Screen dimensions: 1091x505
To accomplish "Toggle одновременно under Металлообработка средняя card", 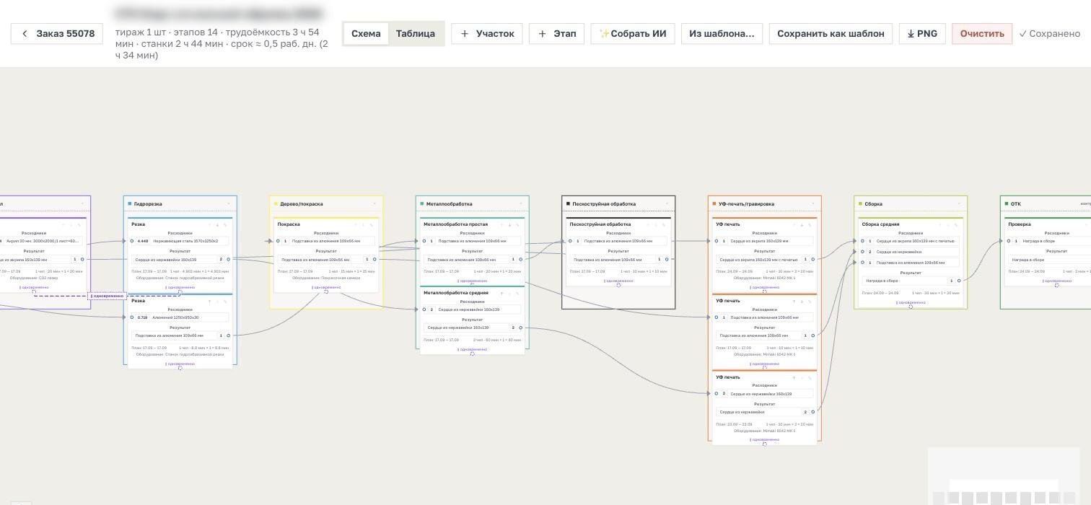I will point(473,349).
